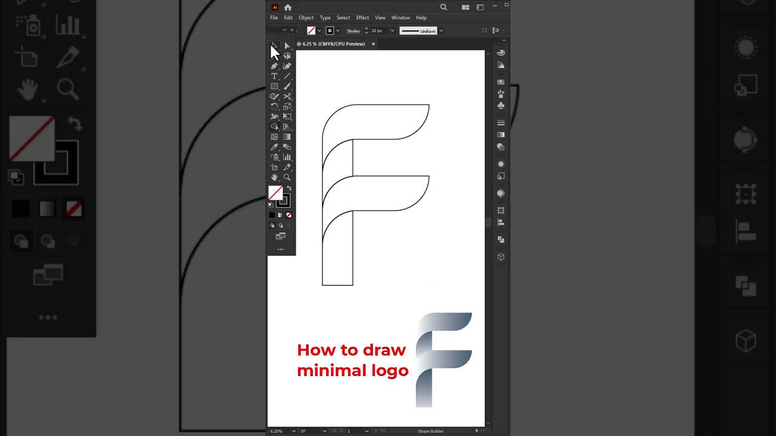
Task: Open the Color panel palette icon
Action: click(501, 53)
